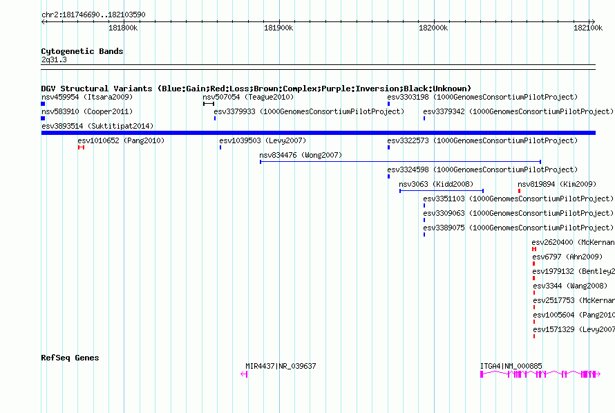Open esv3324598 variant label
615x413 pixels.
(x=482, y=169)
